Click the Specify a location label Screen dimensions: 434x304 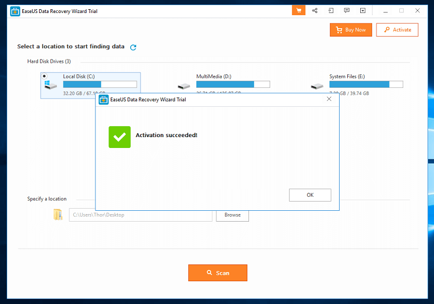(x=47, y=199)
